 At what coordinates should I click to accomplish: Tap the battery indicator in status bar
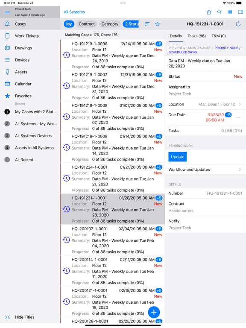(x=239, y=3)
